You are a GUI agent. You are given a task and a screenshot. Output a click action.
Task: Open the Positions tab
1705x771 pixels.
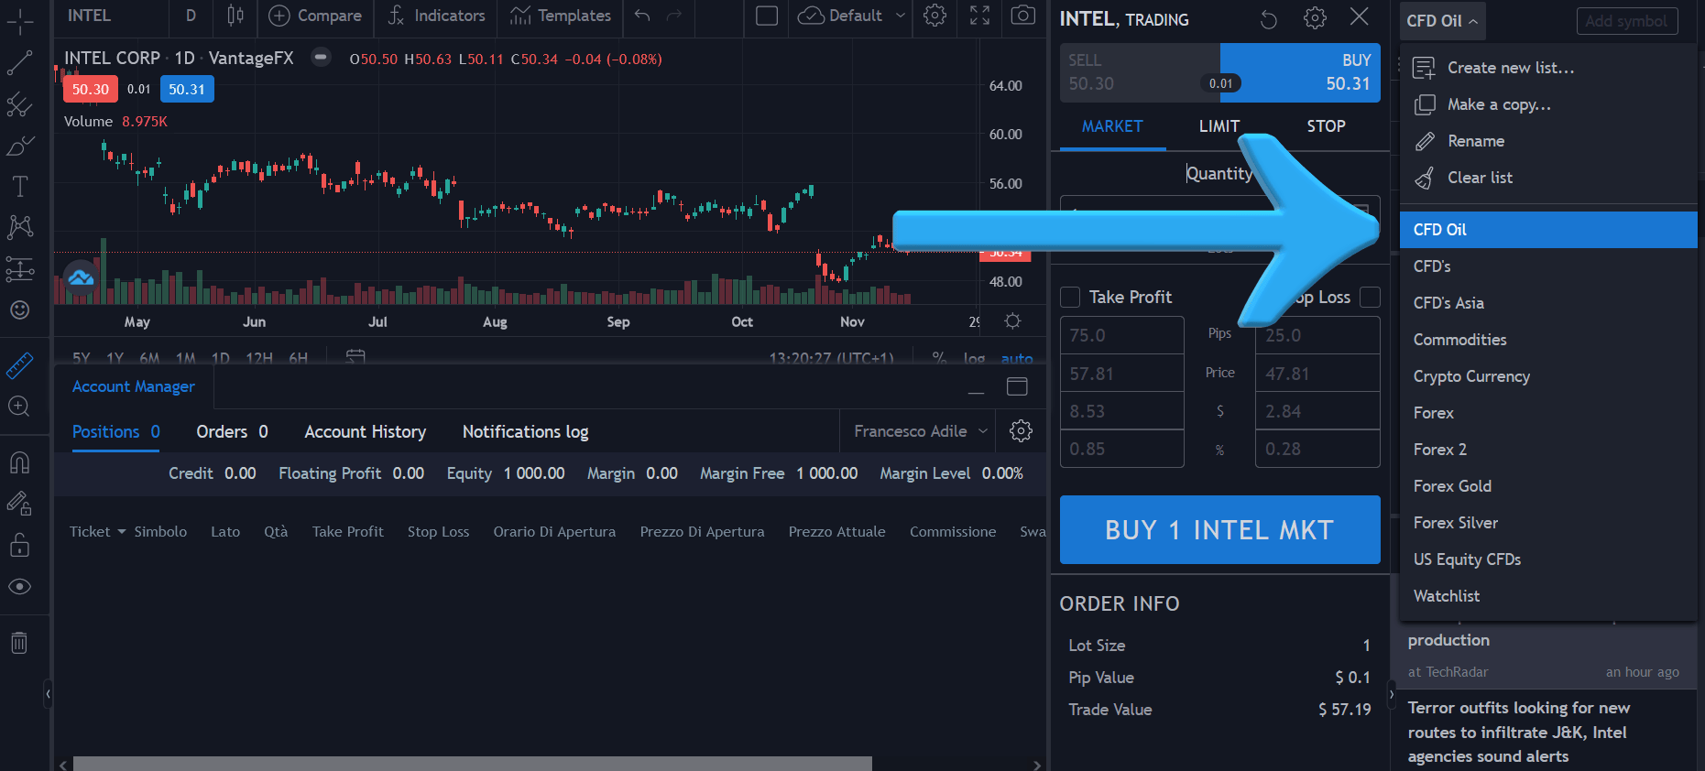pyautogui.click(x=116, y=432)
